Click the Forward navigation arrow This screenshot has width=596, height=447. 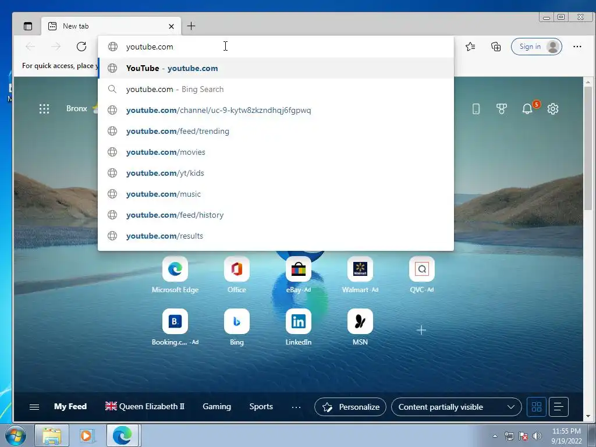(x=56, y=47)
